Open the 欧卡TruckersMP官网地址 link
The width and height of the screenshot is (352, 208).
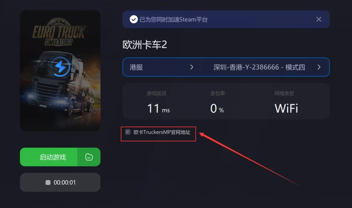162,132
